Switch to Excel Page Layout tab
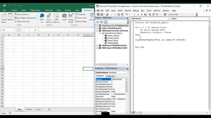This screenshot has width=211, height=118. coord(35,10)
